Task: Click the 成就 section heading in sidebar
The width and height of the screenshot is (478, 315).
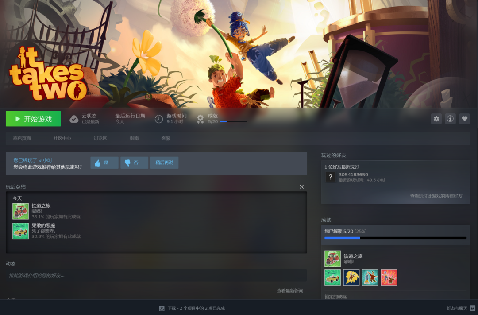Action: click(x=326, y=220)
